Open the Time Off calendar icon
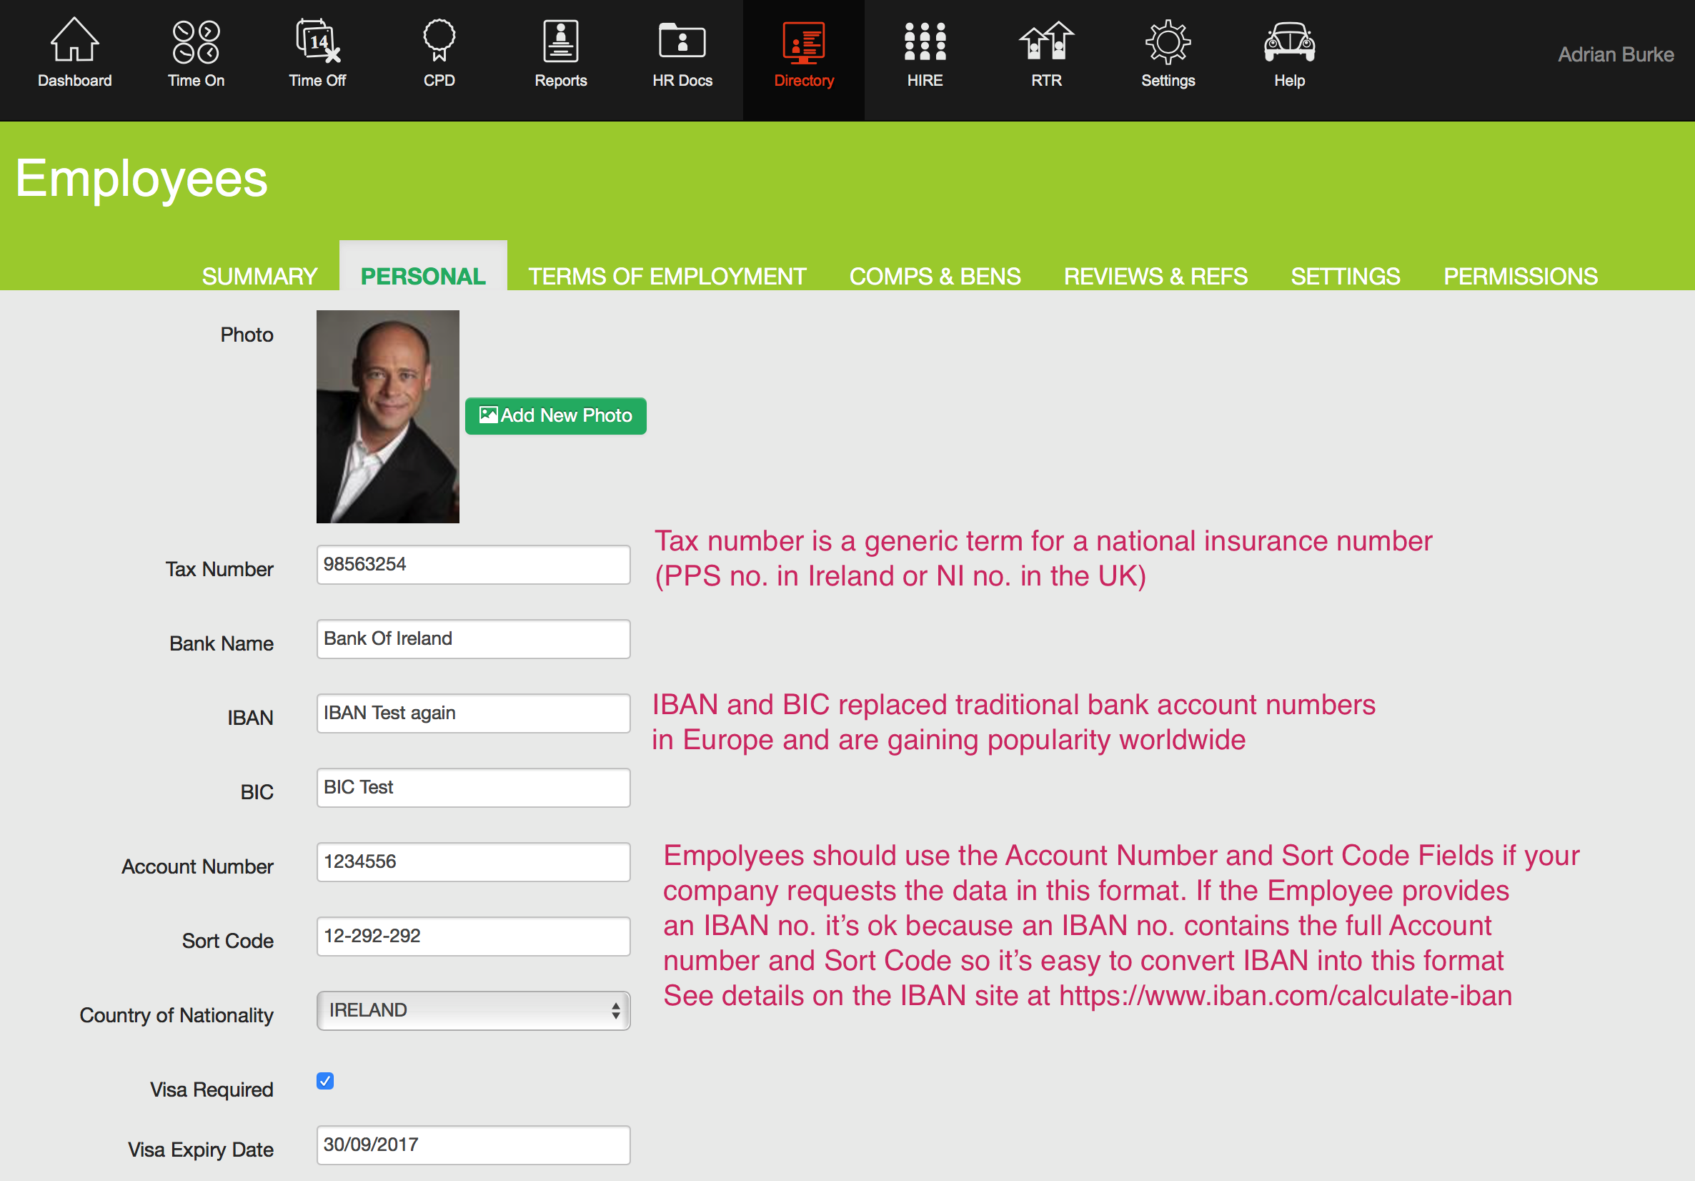The height and width of the screenshot is (1181, 1695). (317, 42)
